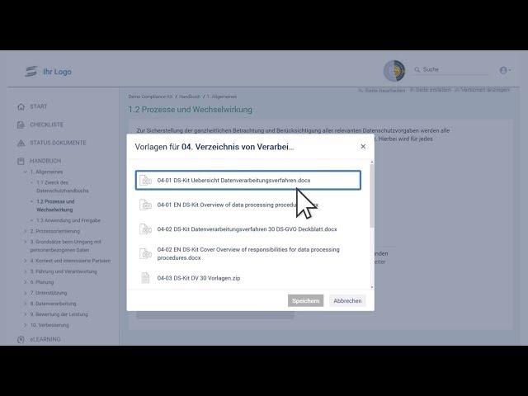Click the START home icon in sidebar
Screen dimensions: 528x396
(22, 106)
